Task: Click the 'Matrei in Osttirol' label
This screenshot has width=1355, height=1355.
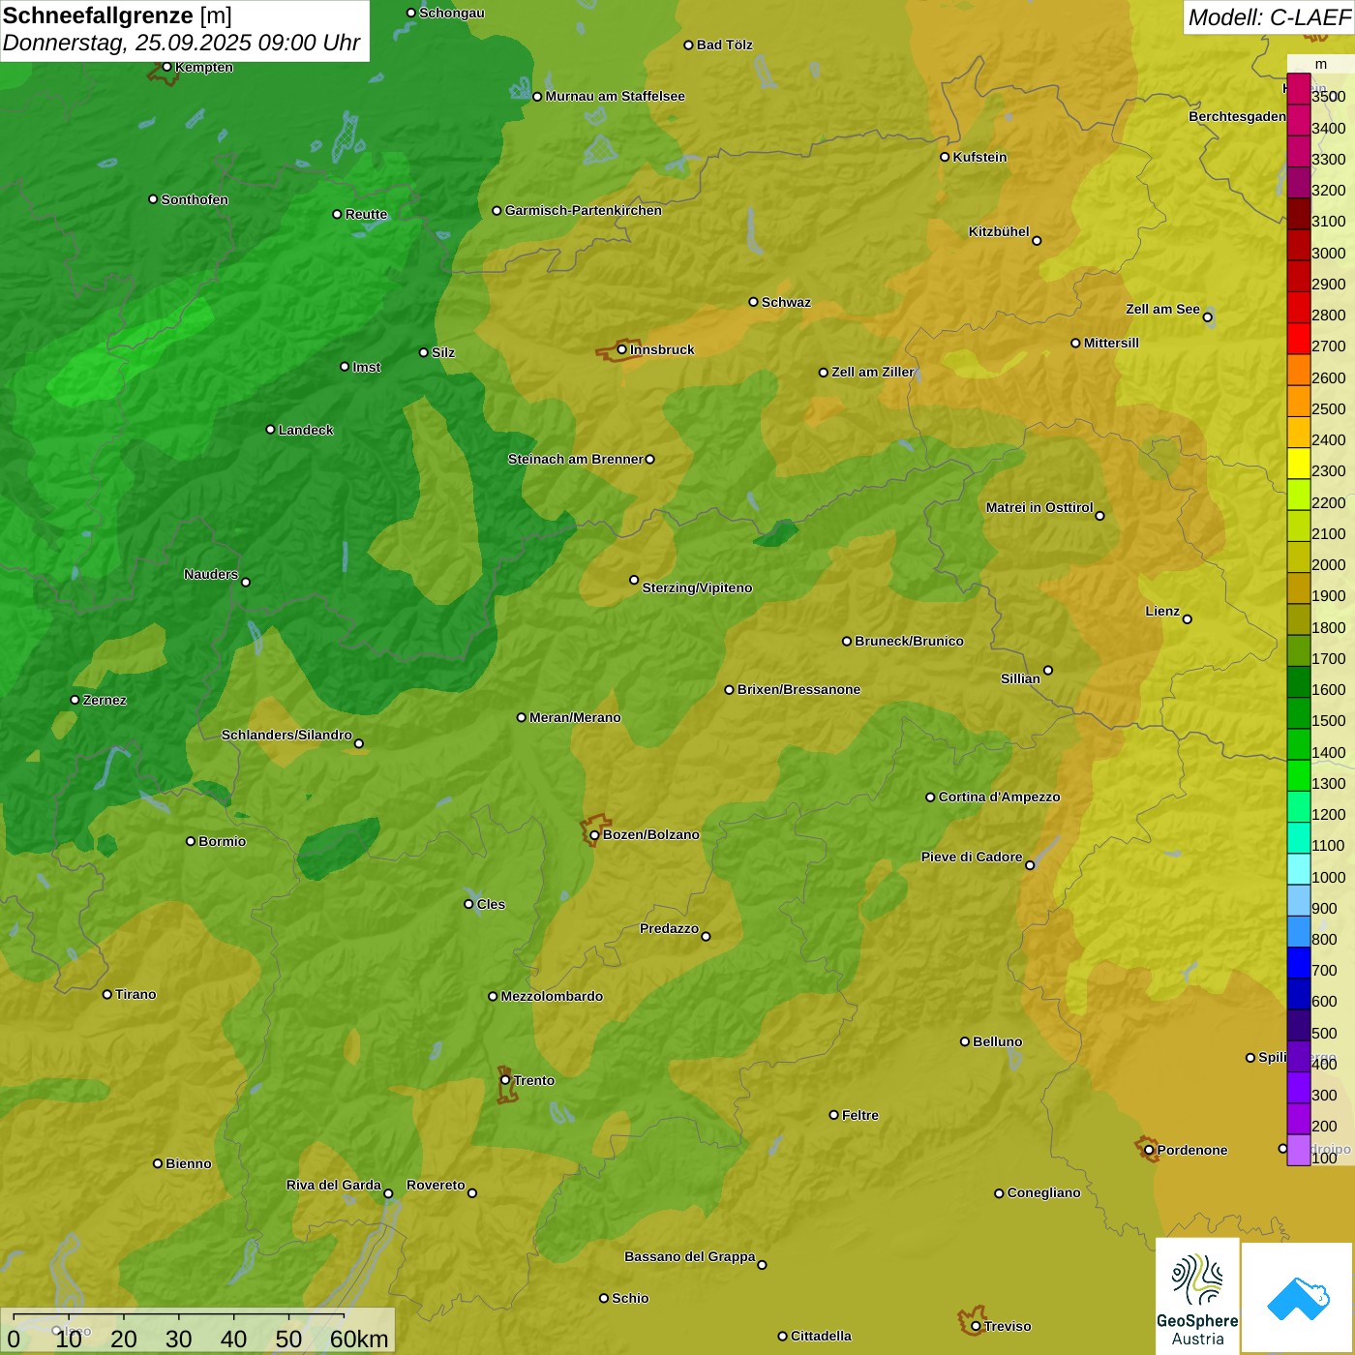Action: pyautogui.click(x=1039, y=507)
